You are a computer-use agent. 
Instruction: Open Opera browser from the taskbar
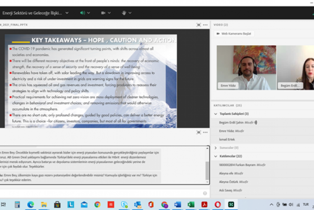pos(218,205)
